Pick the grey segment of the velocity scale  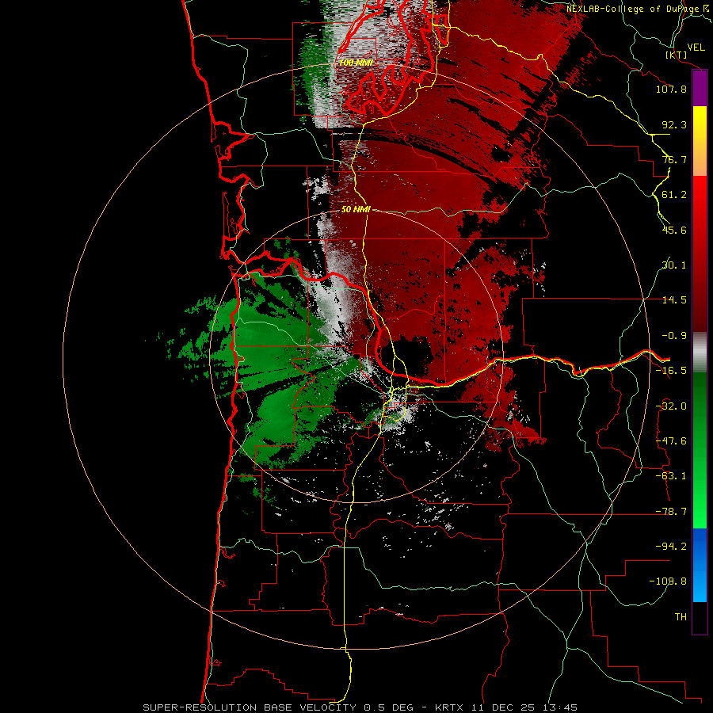700,353
